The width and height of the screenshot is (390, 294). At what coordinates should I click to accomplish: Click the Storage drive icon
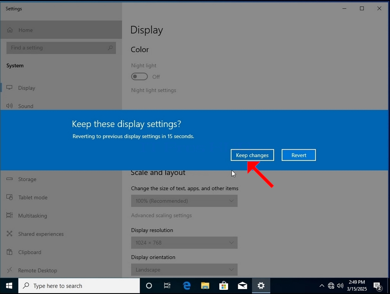(x=10, y=179)
